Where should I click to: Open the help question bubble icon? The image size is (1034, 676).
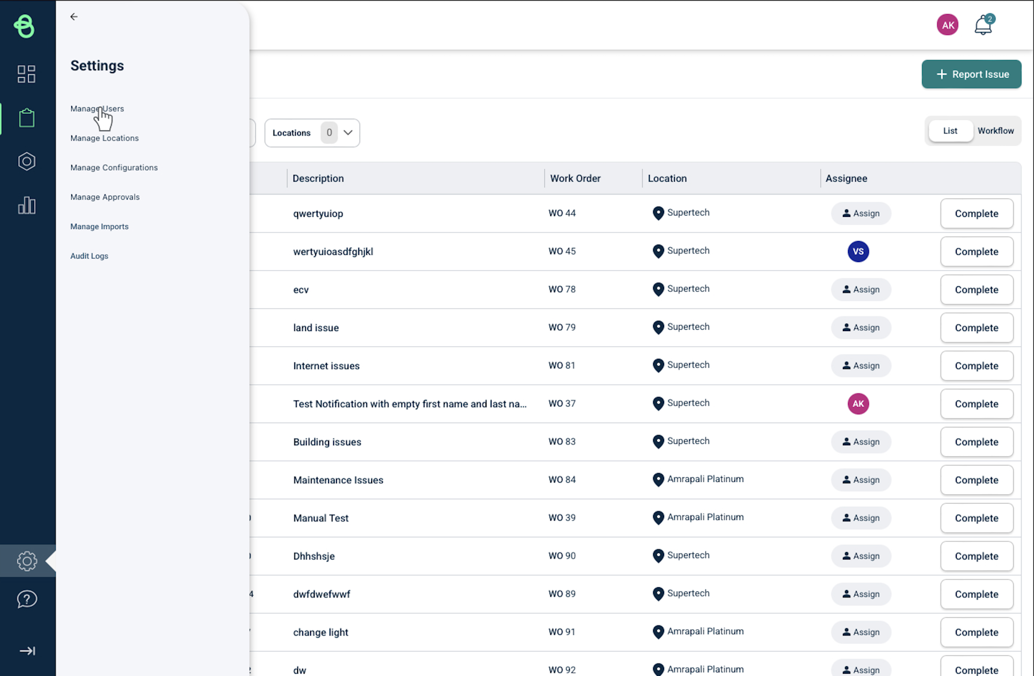[x=27, y=600]
